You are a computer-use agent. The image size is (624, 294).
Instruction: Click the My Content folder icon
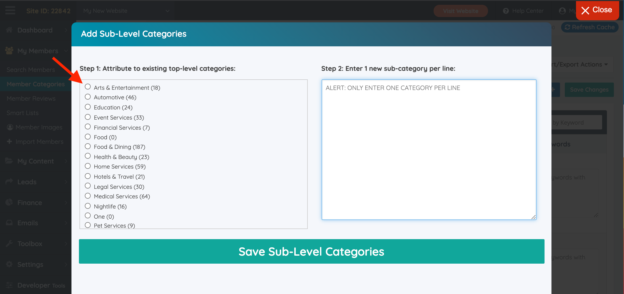tap(9, 161)
